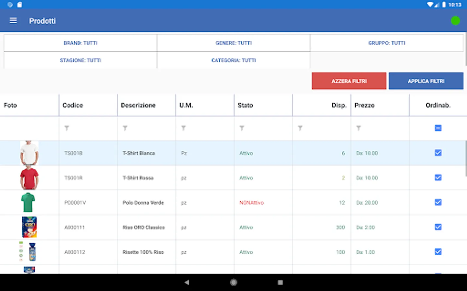Open filter for U.M. column
This screenshot has height=291, width=467.
click(184, 128)
